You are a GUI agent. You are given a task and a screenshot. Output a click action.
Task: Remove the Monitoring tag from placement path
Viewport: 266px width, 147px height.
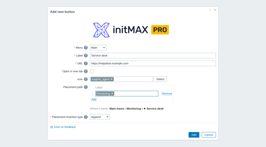point(112,94)
